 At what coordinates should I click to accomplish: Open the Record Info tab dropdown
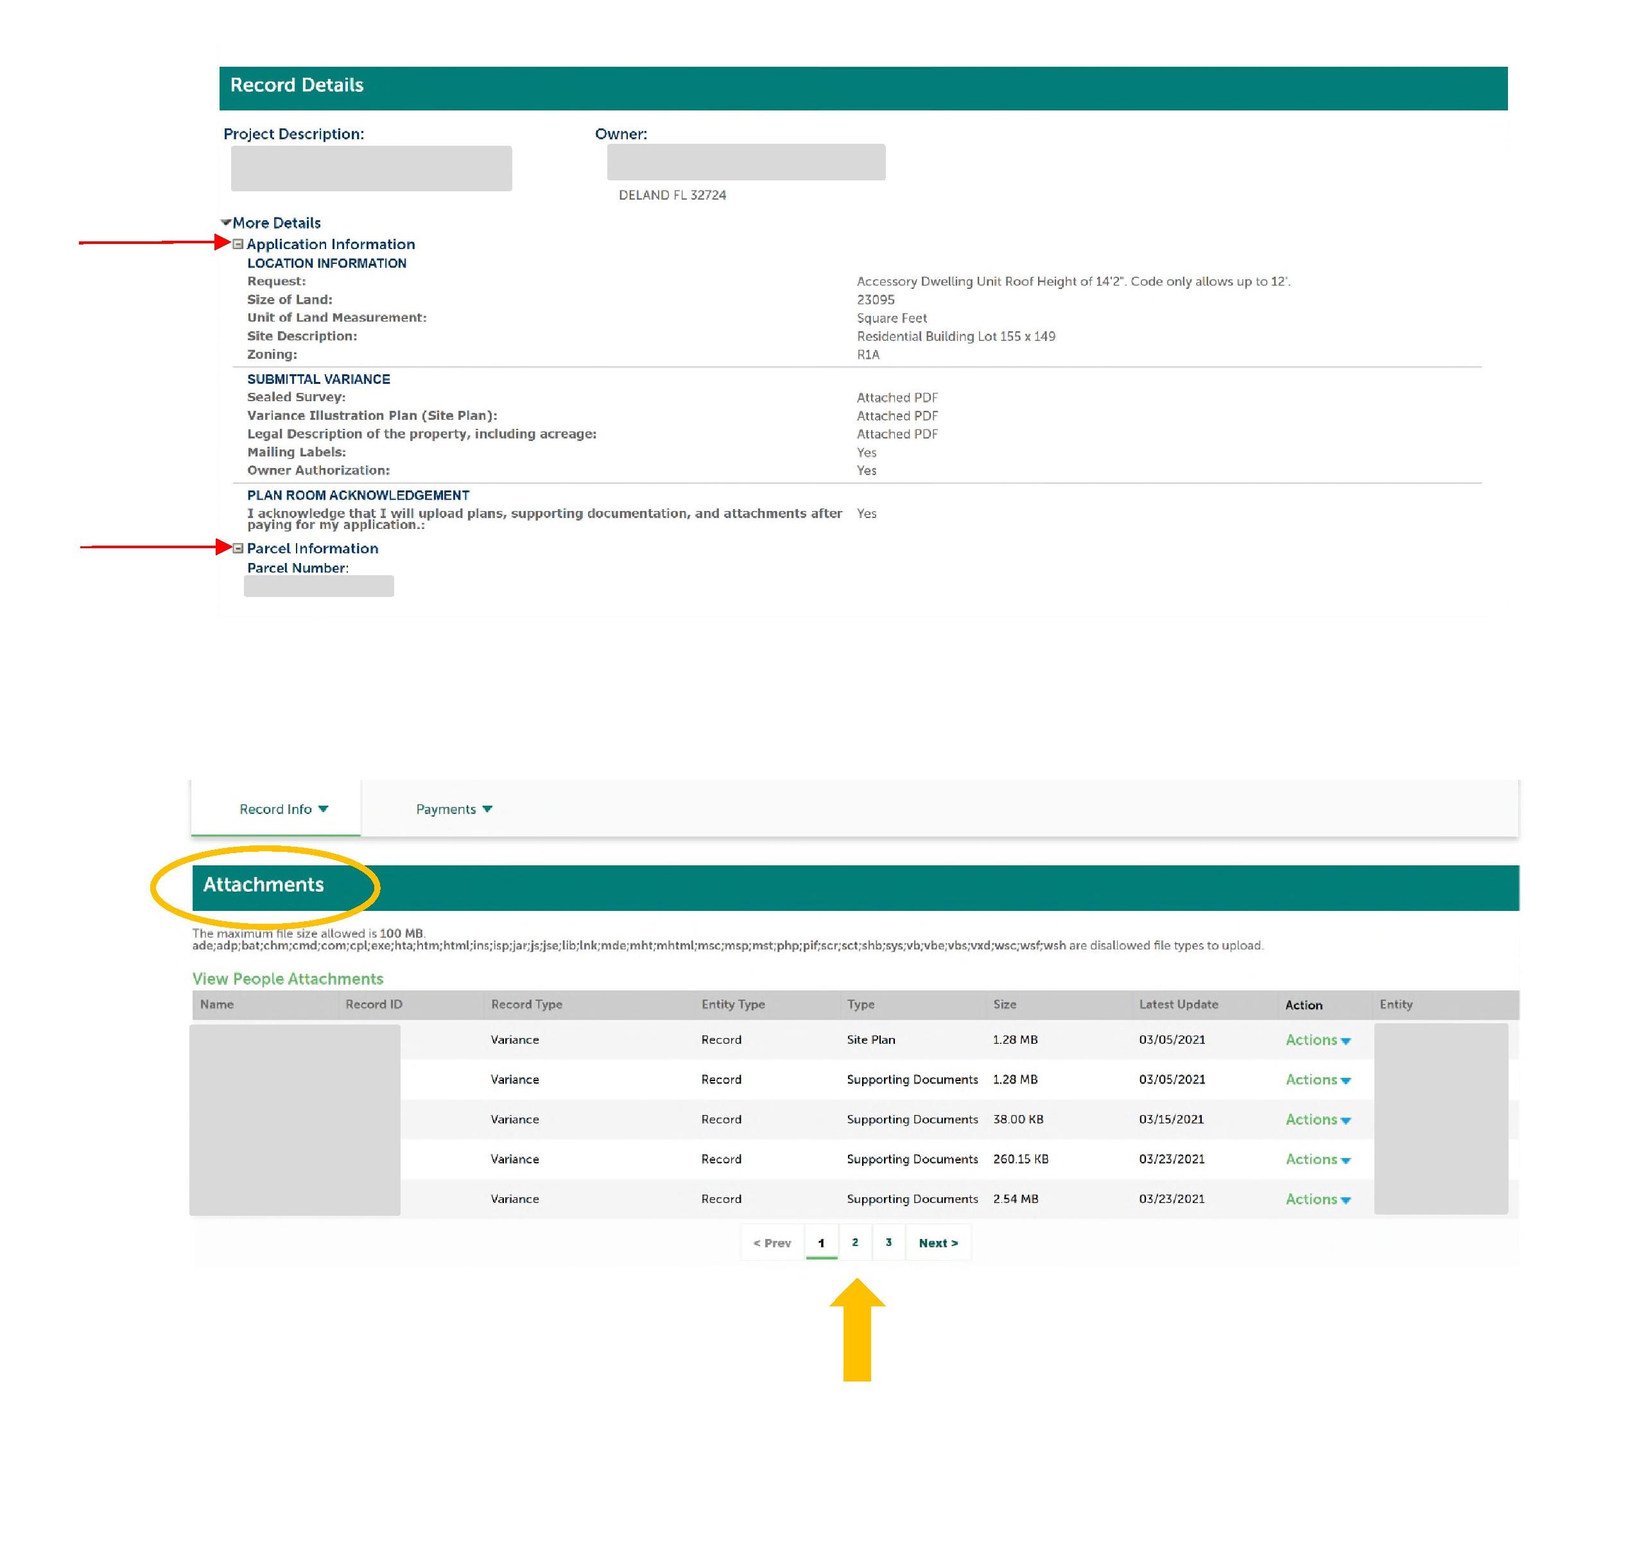283,809
